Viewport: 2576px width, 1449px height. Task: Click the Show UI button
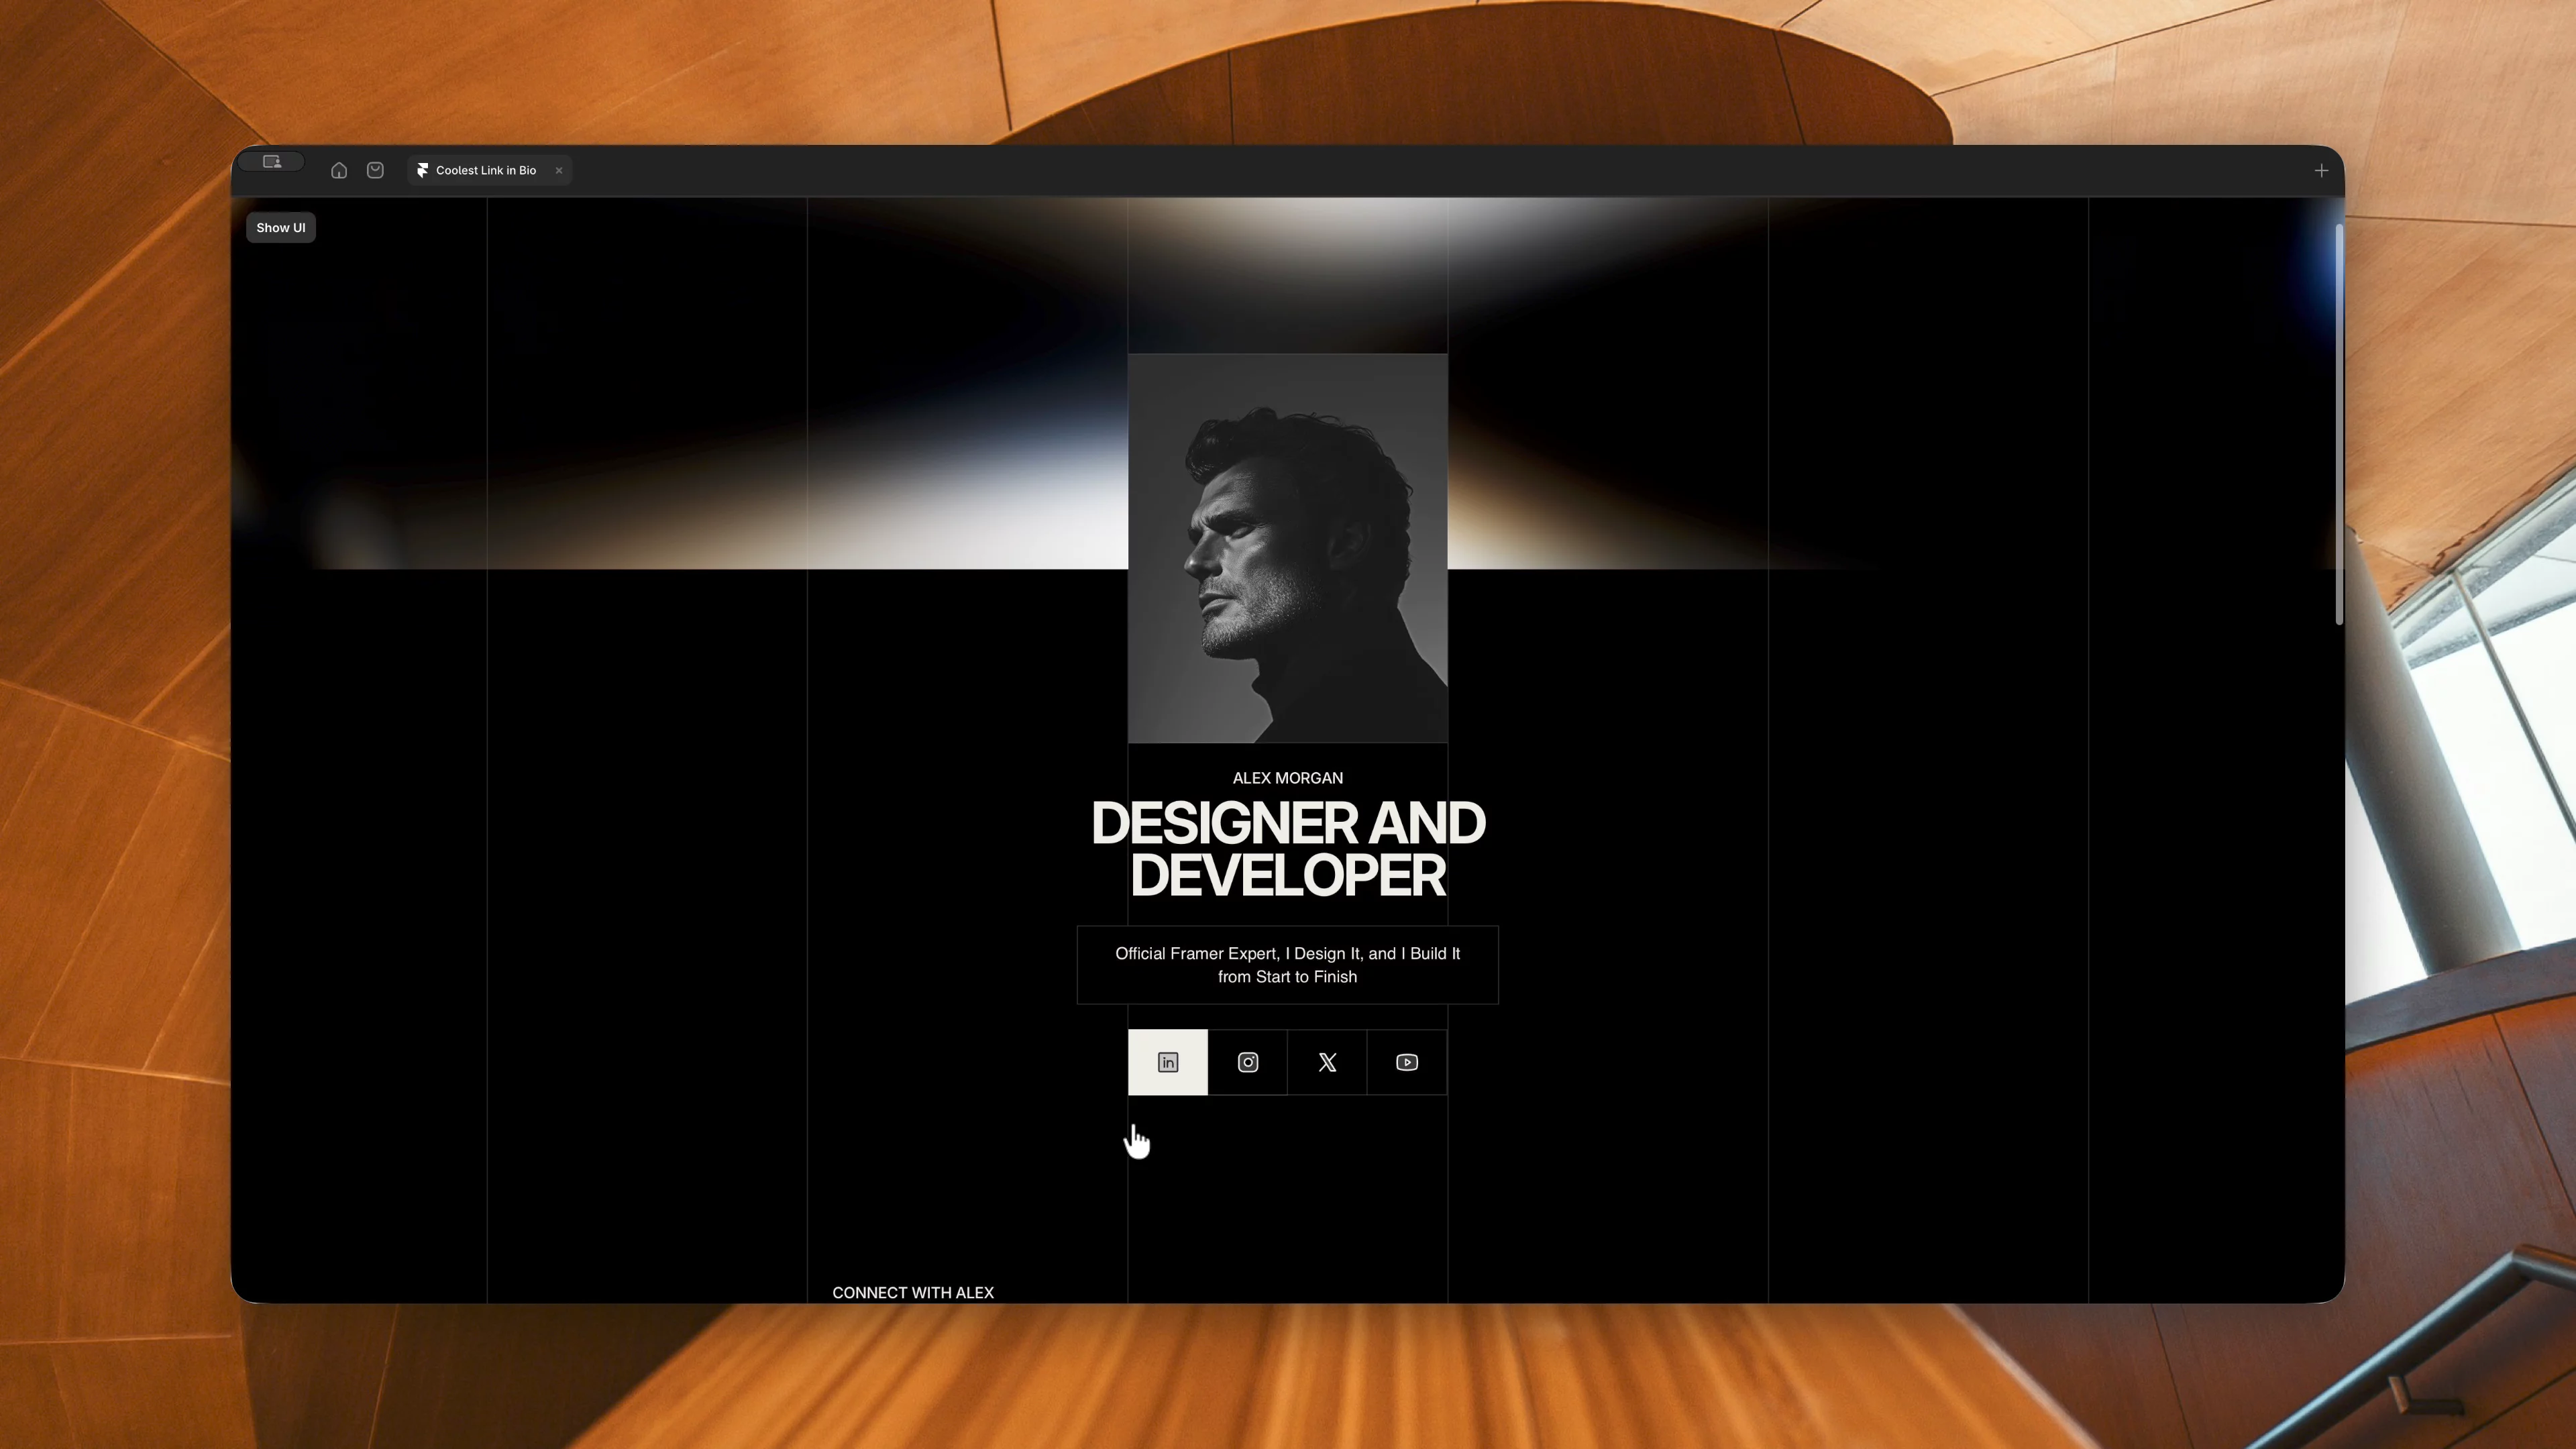point(281,228)
